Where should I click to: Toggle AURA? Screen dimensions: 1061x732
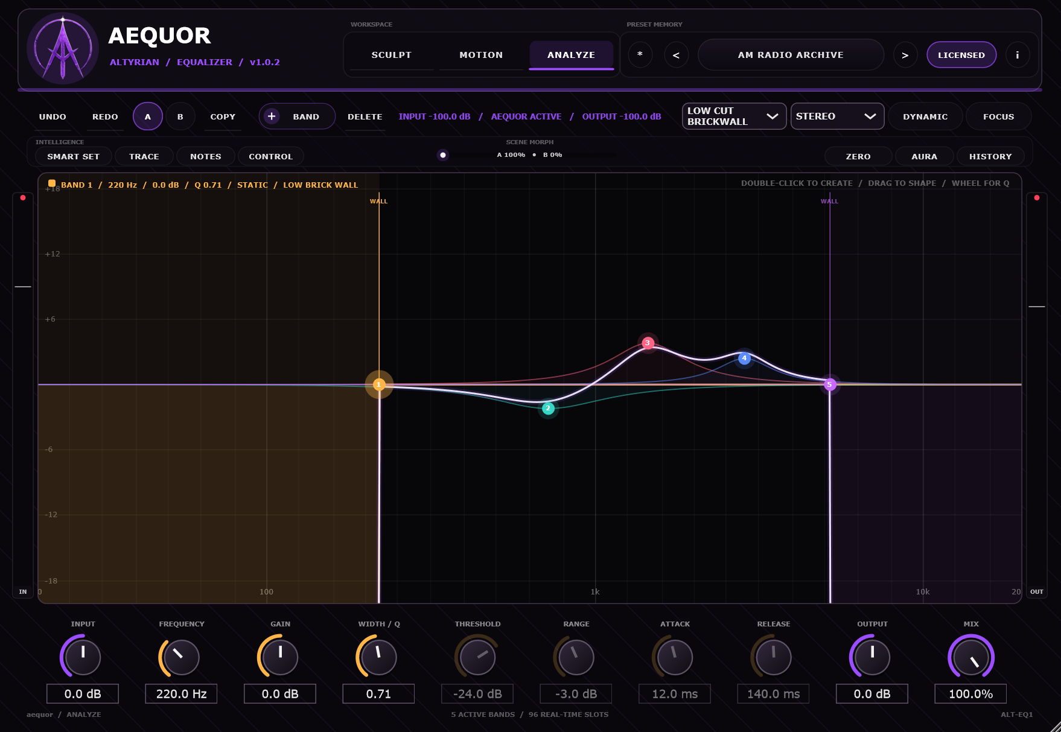coord(925,156)
